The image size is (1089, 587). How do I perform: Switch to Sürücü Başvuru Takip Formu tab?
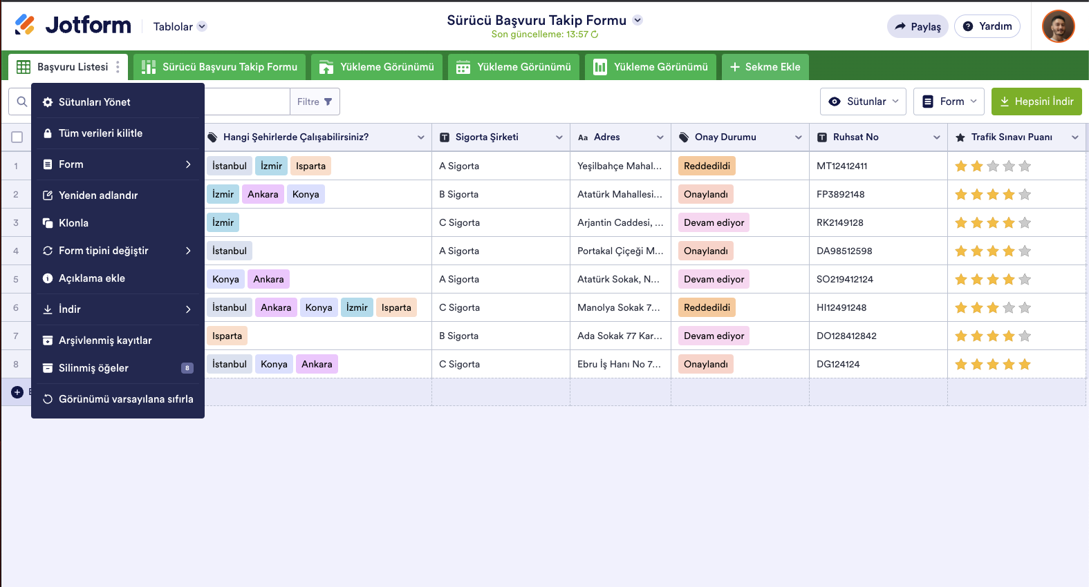tap(219, 67)
